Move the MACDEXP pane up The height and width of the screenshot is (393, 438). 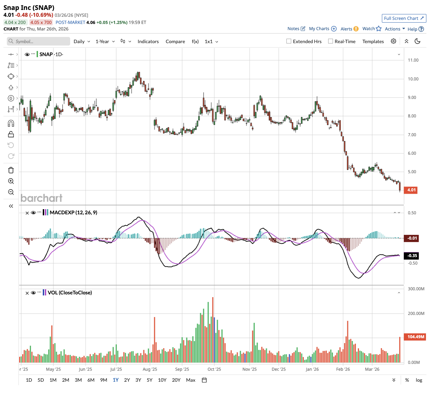click(395, 213)
